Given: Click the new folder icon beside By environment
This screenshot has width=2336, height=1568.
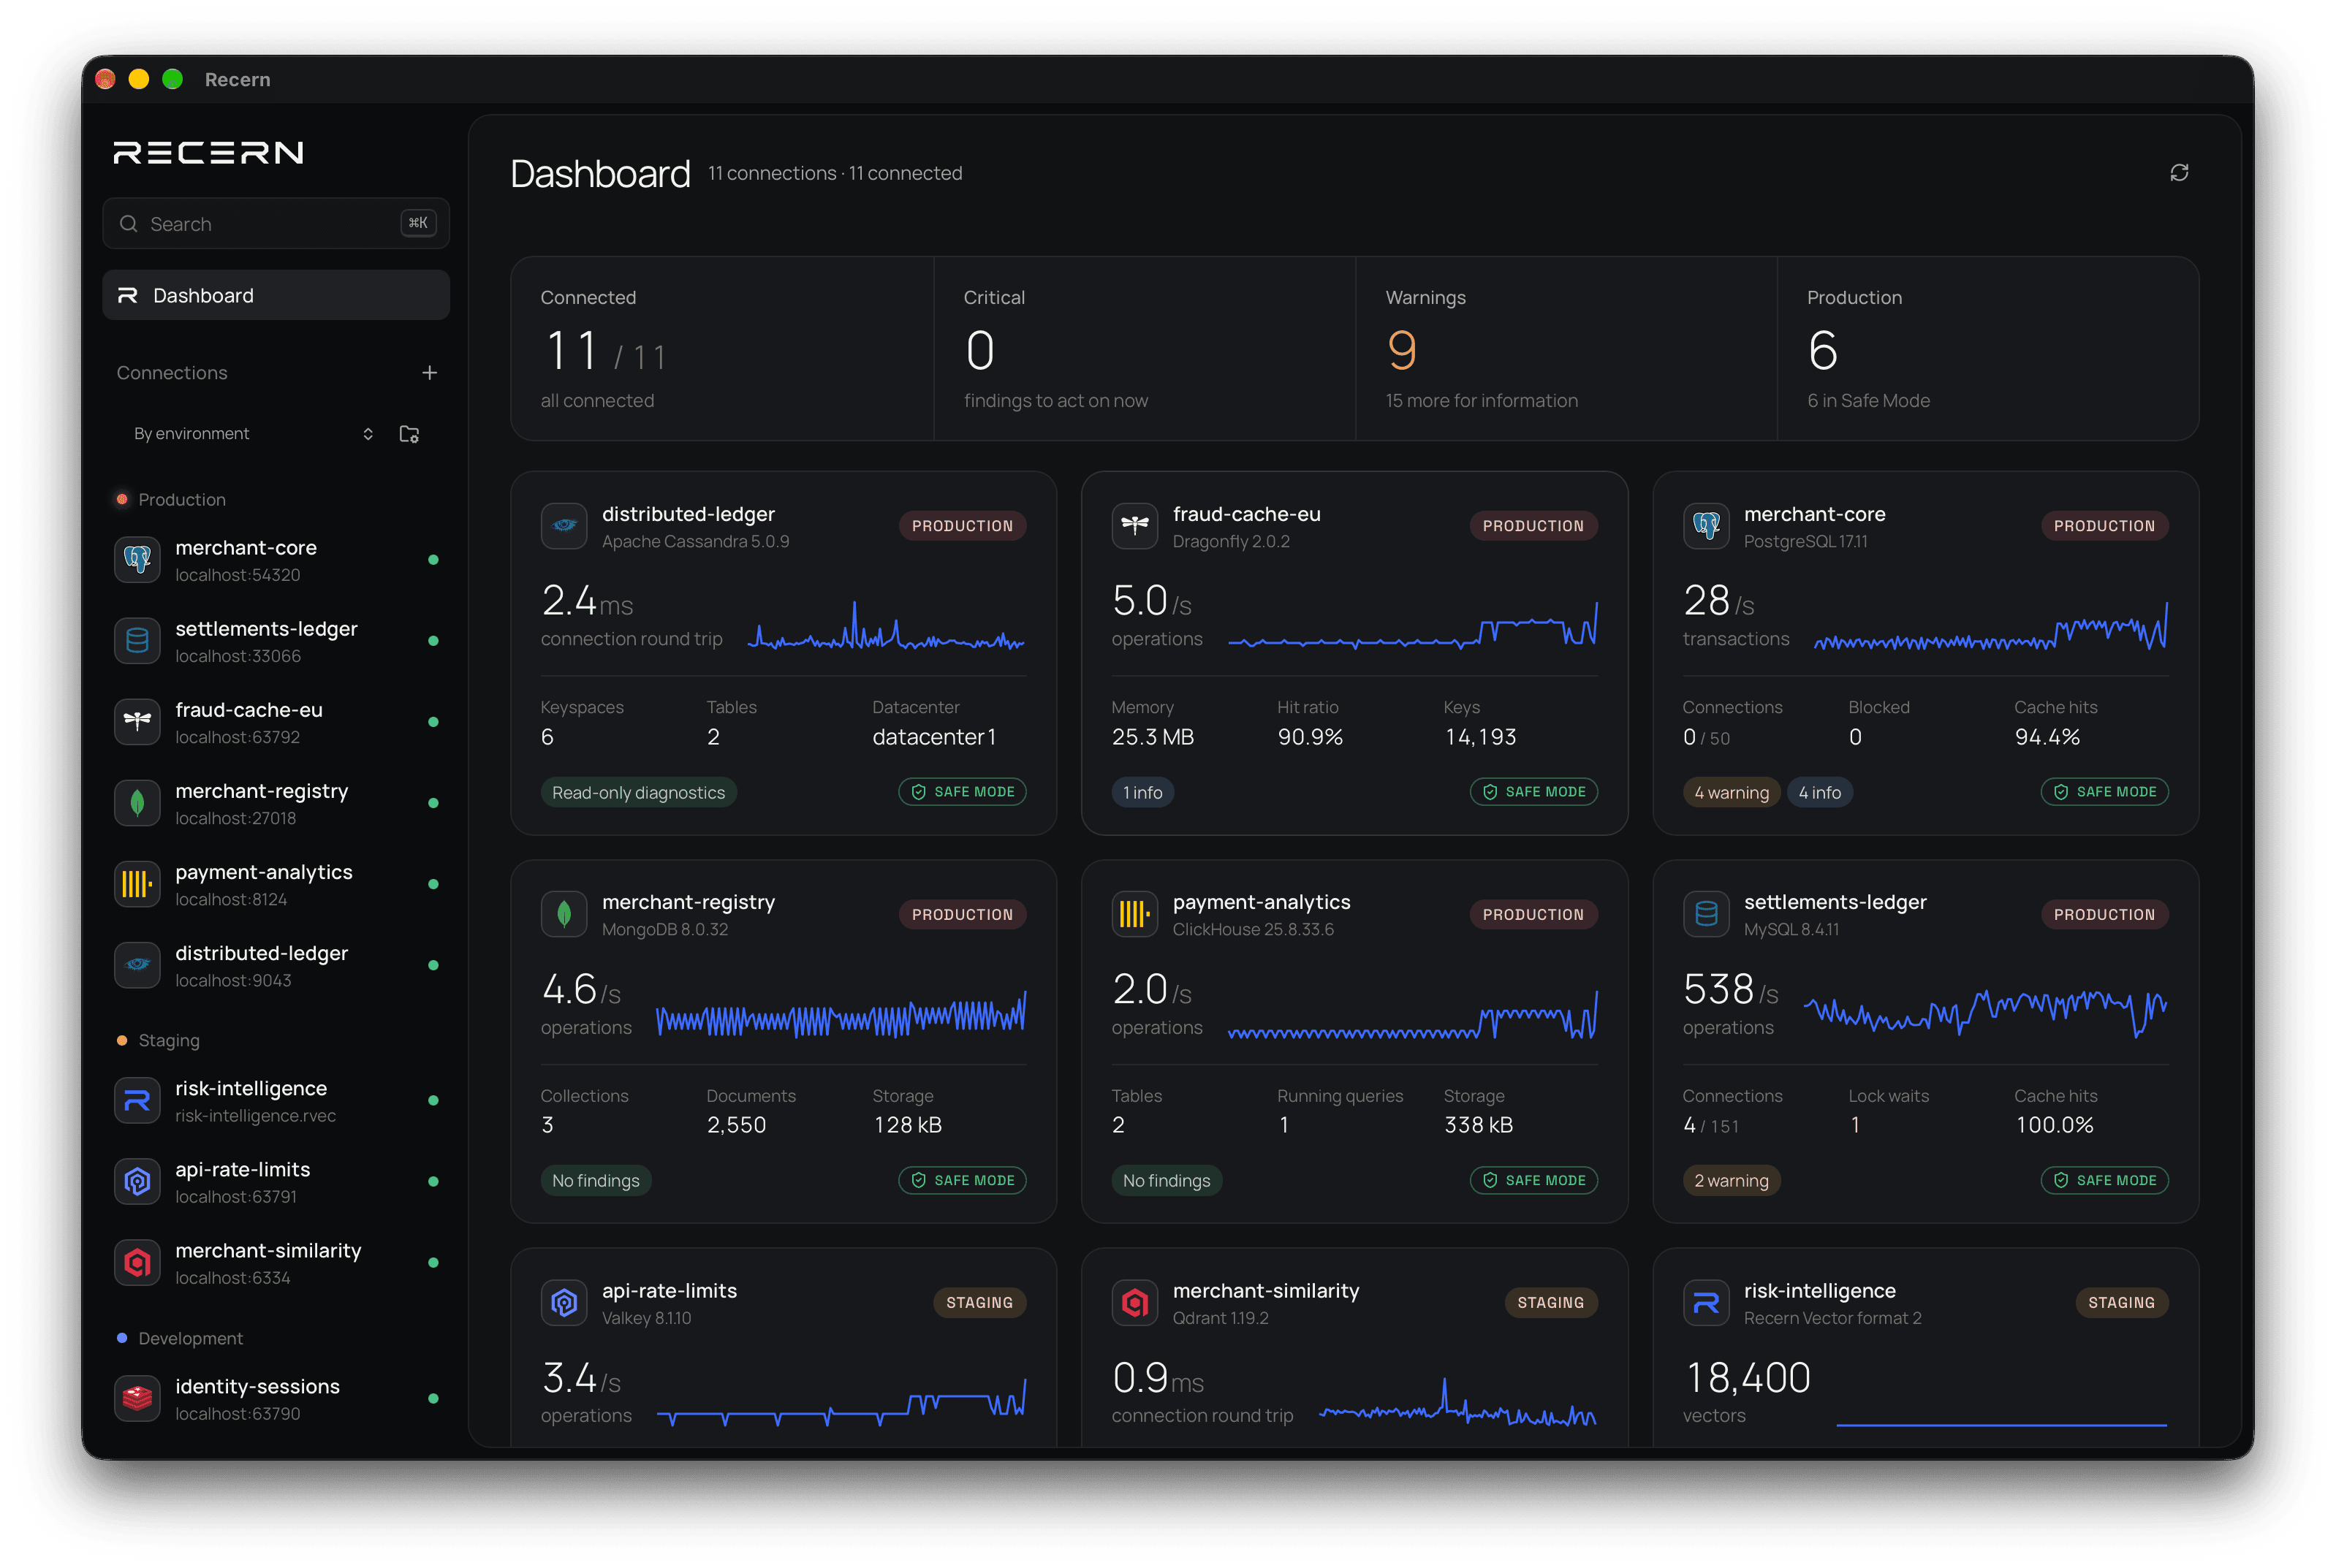Looking at the screenshot, I should [409, 434].
